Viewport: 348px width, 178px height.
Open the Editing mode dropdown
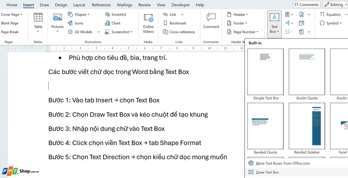click(335, 5)
